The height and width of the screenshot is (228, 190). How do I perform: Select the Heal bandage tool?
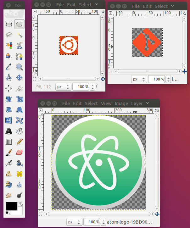20,174
